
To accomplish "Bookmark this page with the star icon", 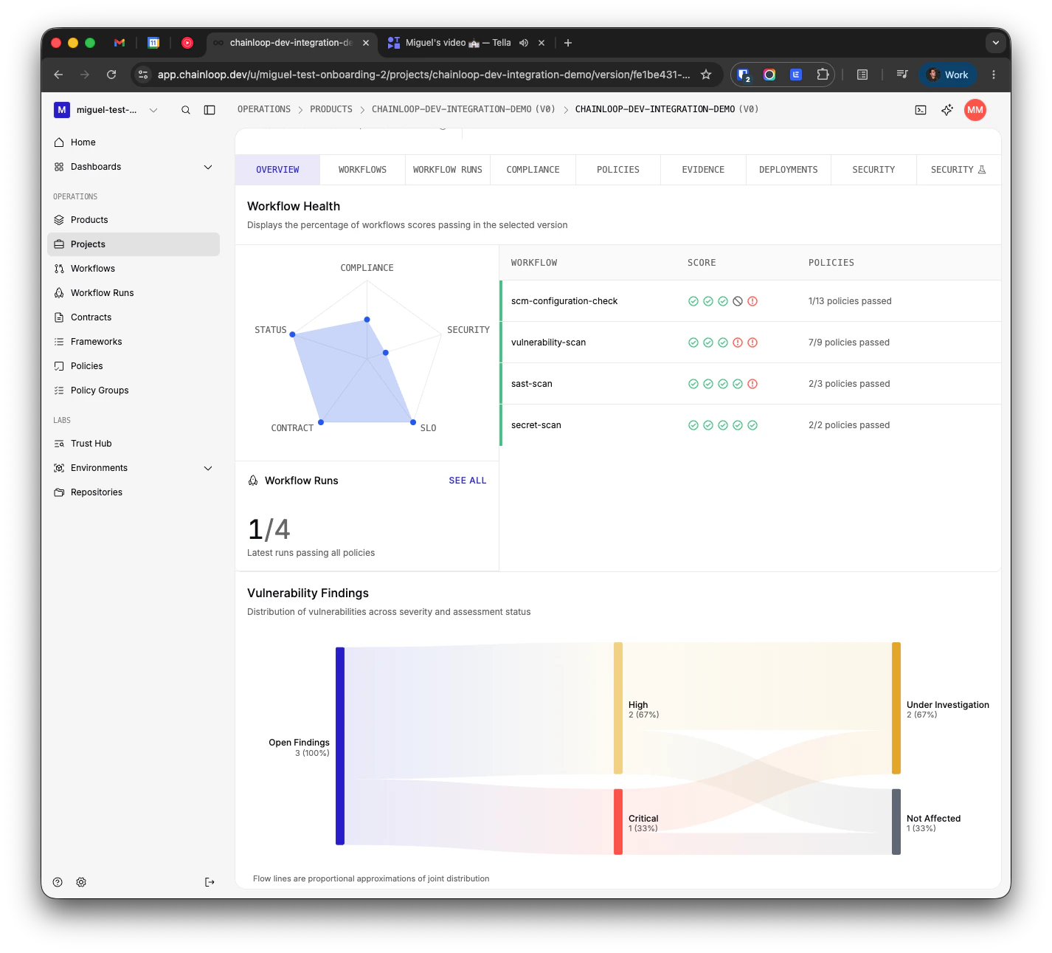I will pyautogui.click(x=706, y=75).
